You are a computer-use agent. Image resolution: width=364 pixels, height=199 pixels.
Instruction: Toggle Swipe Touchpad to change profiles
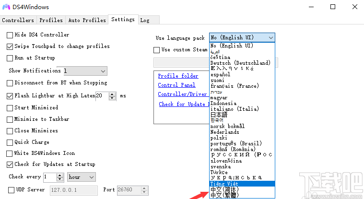click(10, 47)
